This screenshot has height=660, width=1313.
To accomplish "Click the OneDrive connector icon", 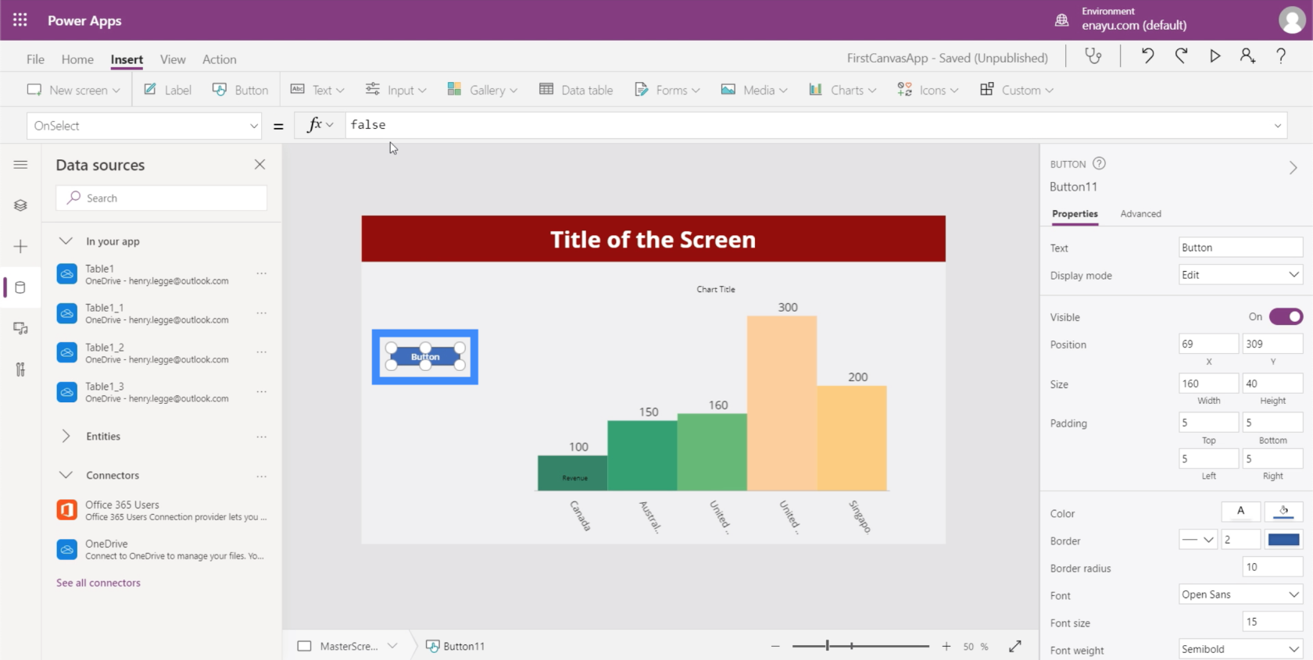I will pyautogui.click(x=67, y=549).
